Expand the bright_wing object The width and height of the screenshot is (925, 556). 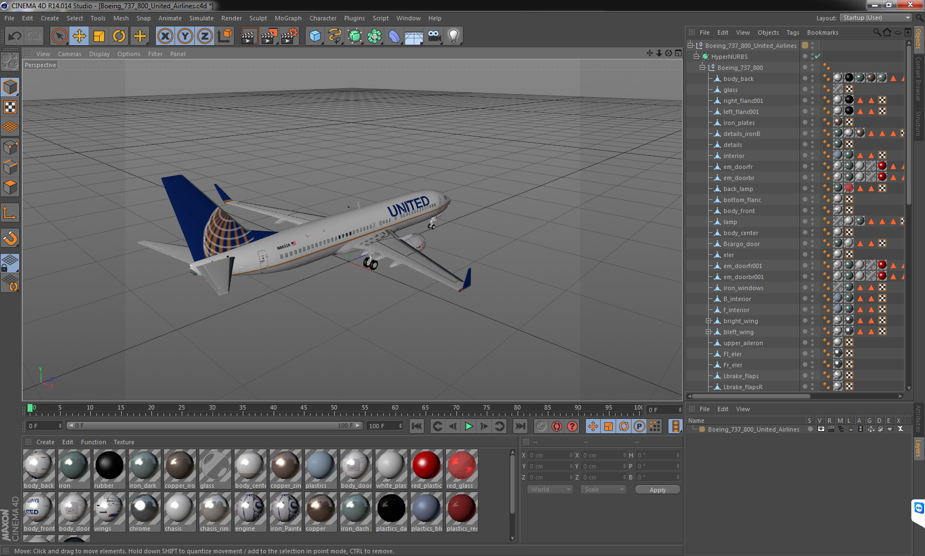coord(709,320)
